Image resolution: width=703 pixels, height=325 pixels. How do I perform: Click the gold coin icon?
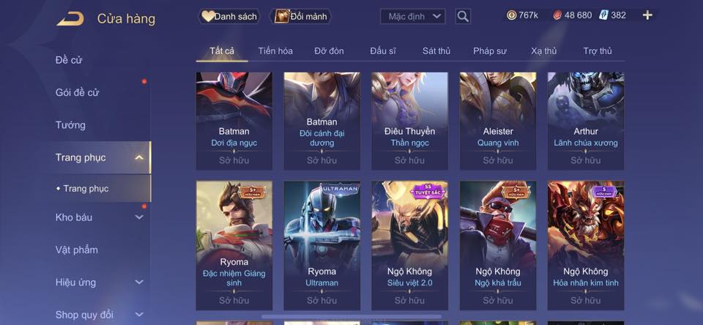point(512,15)
